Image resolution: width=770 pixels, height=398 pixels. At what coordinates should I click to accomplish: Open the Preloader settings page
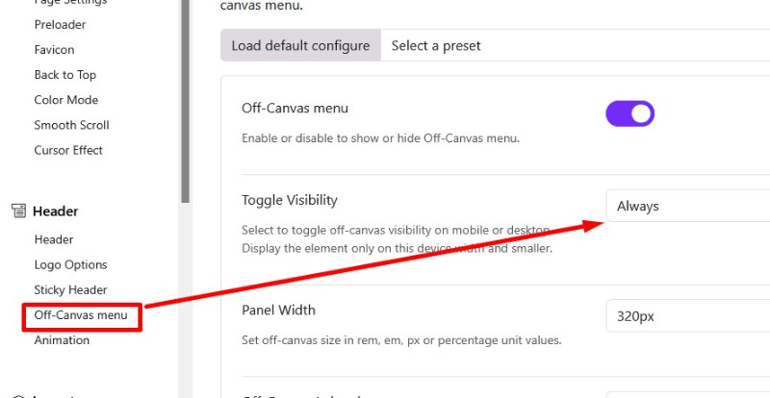point(60,25)
